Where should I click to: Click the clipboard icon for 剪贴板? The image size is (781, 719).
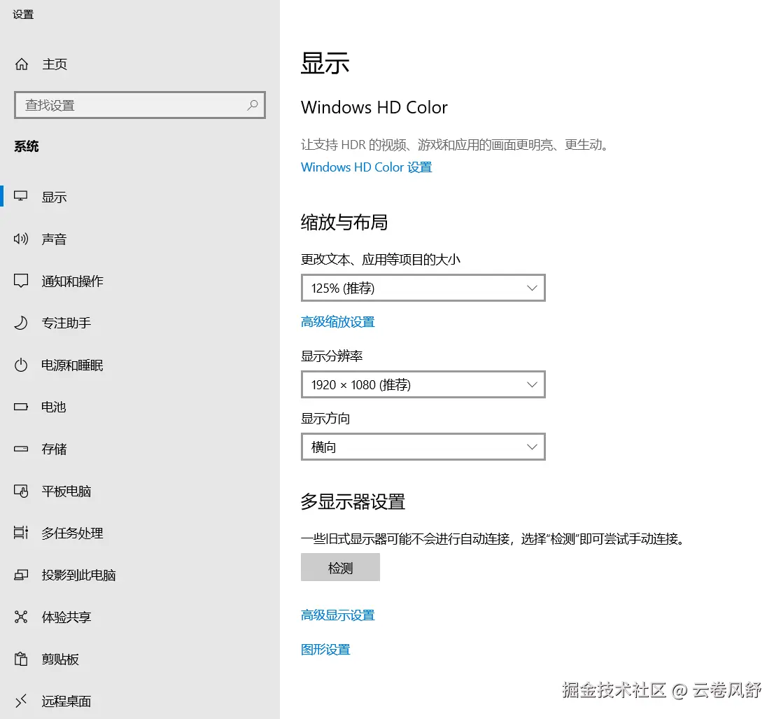point(21,659)
